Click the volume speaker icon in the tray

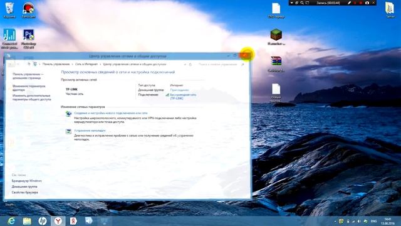(359, 221)
